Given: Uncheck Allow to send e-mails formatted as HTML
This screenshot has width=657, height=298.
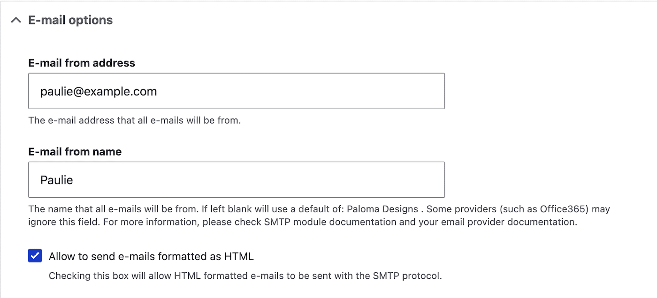Looking at the screenshot, I should coord(35,256).
